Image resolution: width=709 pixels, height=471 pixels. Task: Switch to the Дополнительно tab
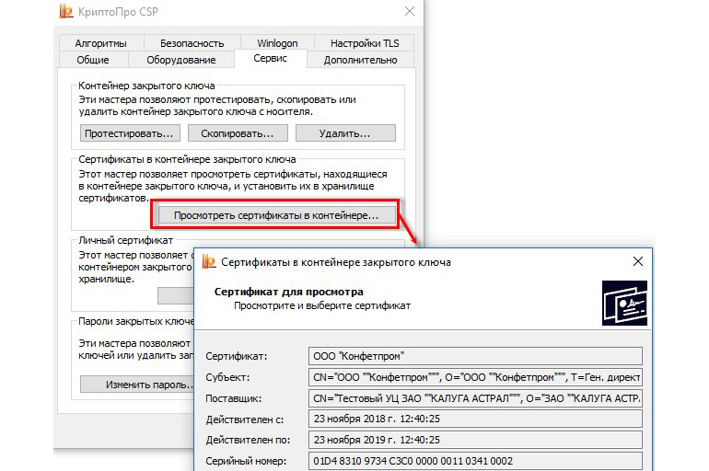pyautogui.click(x=360, y=60)
